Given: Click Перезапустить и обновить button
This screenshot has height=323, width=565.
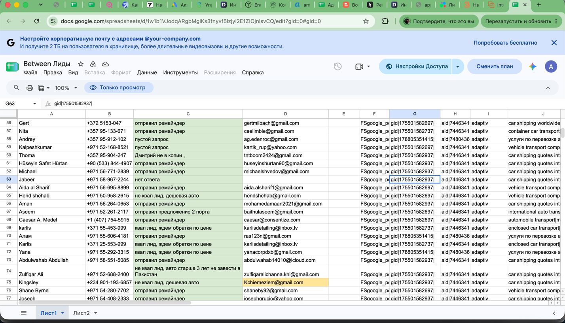Looking at the screenshot, I should [521, 21].
